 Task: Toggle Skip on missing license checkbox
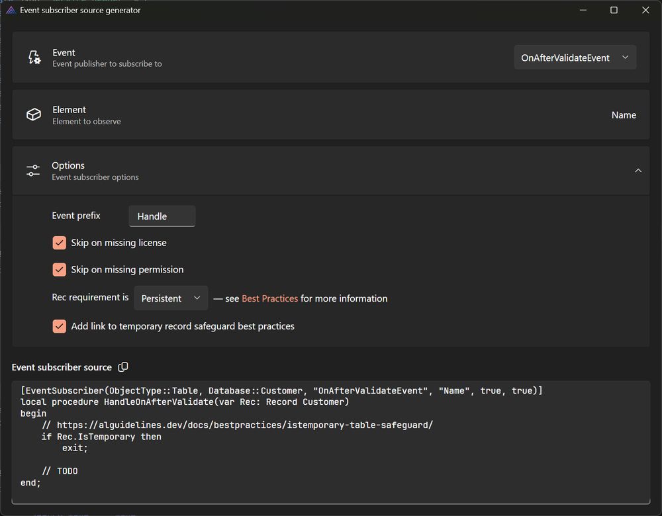[59, 243]
